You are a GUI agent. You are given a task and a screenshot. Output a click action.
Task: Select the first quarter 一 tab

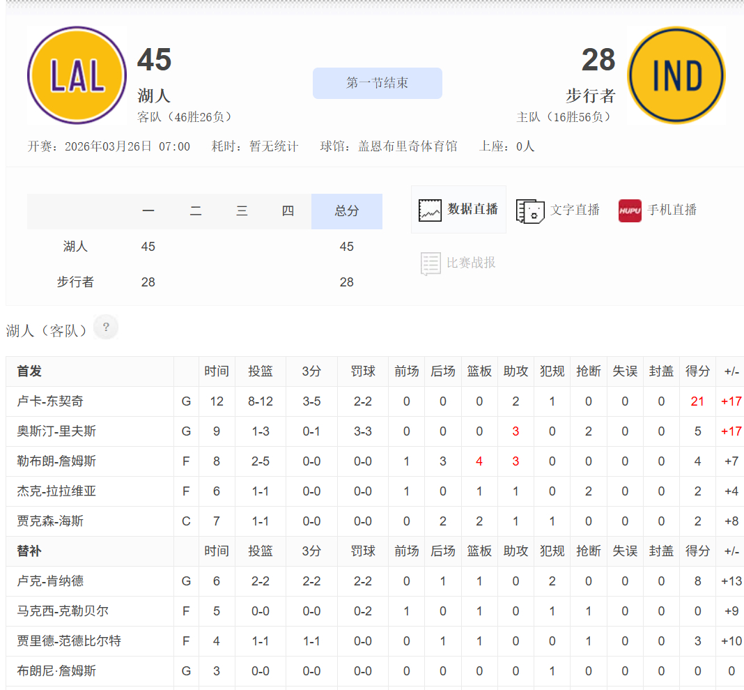[x=148, y=210]
